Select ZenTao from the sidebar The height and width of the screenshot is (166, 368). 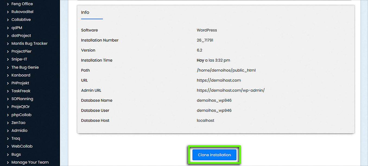click(x=18, y=123)
